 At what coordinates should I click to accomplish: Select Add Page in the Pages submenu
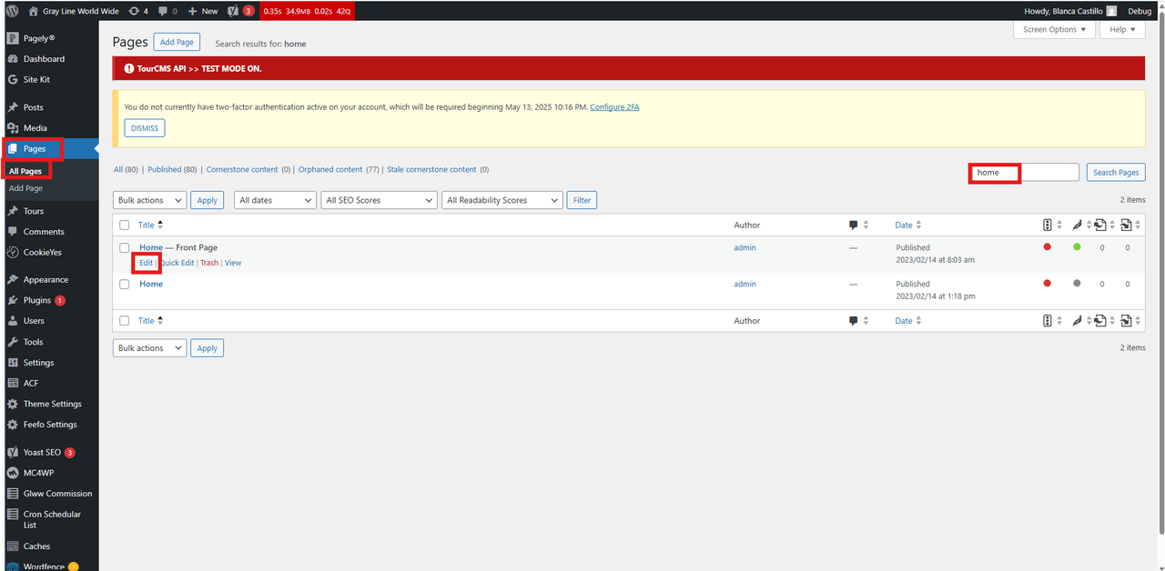pyautogui.click(x=25, y=188)
